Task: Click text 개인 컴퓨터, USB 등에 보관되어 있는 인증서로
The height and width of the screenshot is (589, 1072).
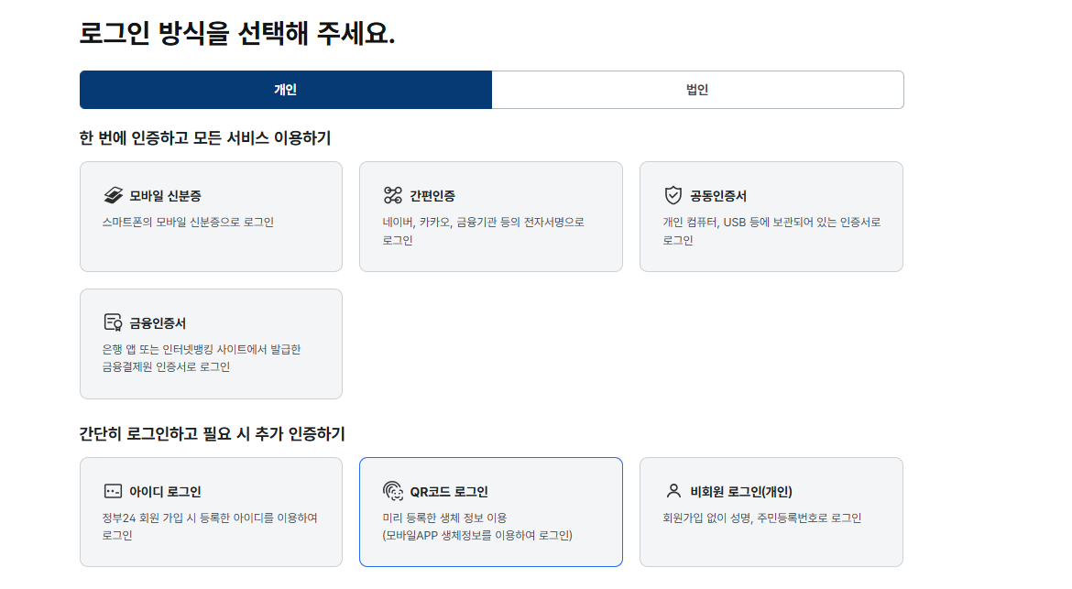Action: click(x=771, y=222)
